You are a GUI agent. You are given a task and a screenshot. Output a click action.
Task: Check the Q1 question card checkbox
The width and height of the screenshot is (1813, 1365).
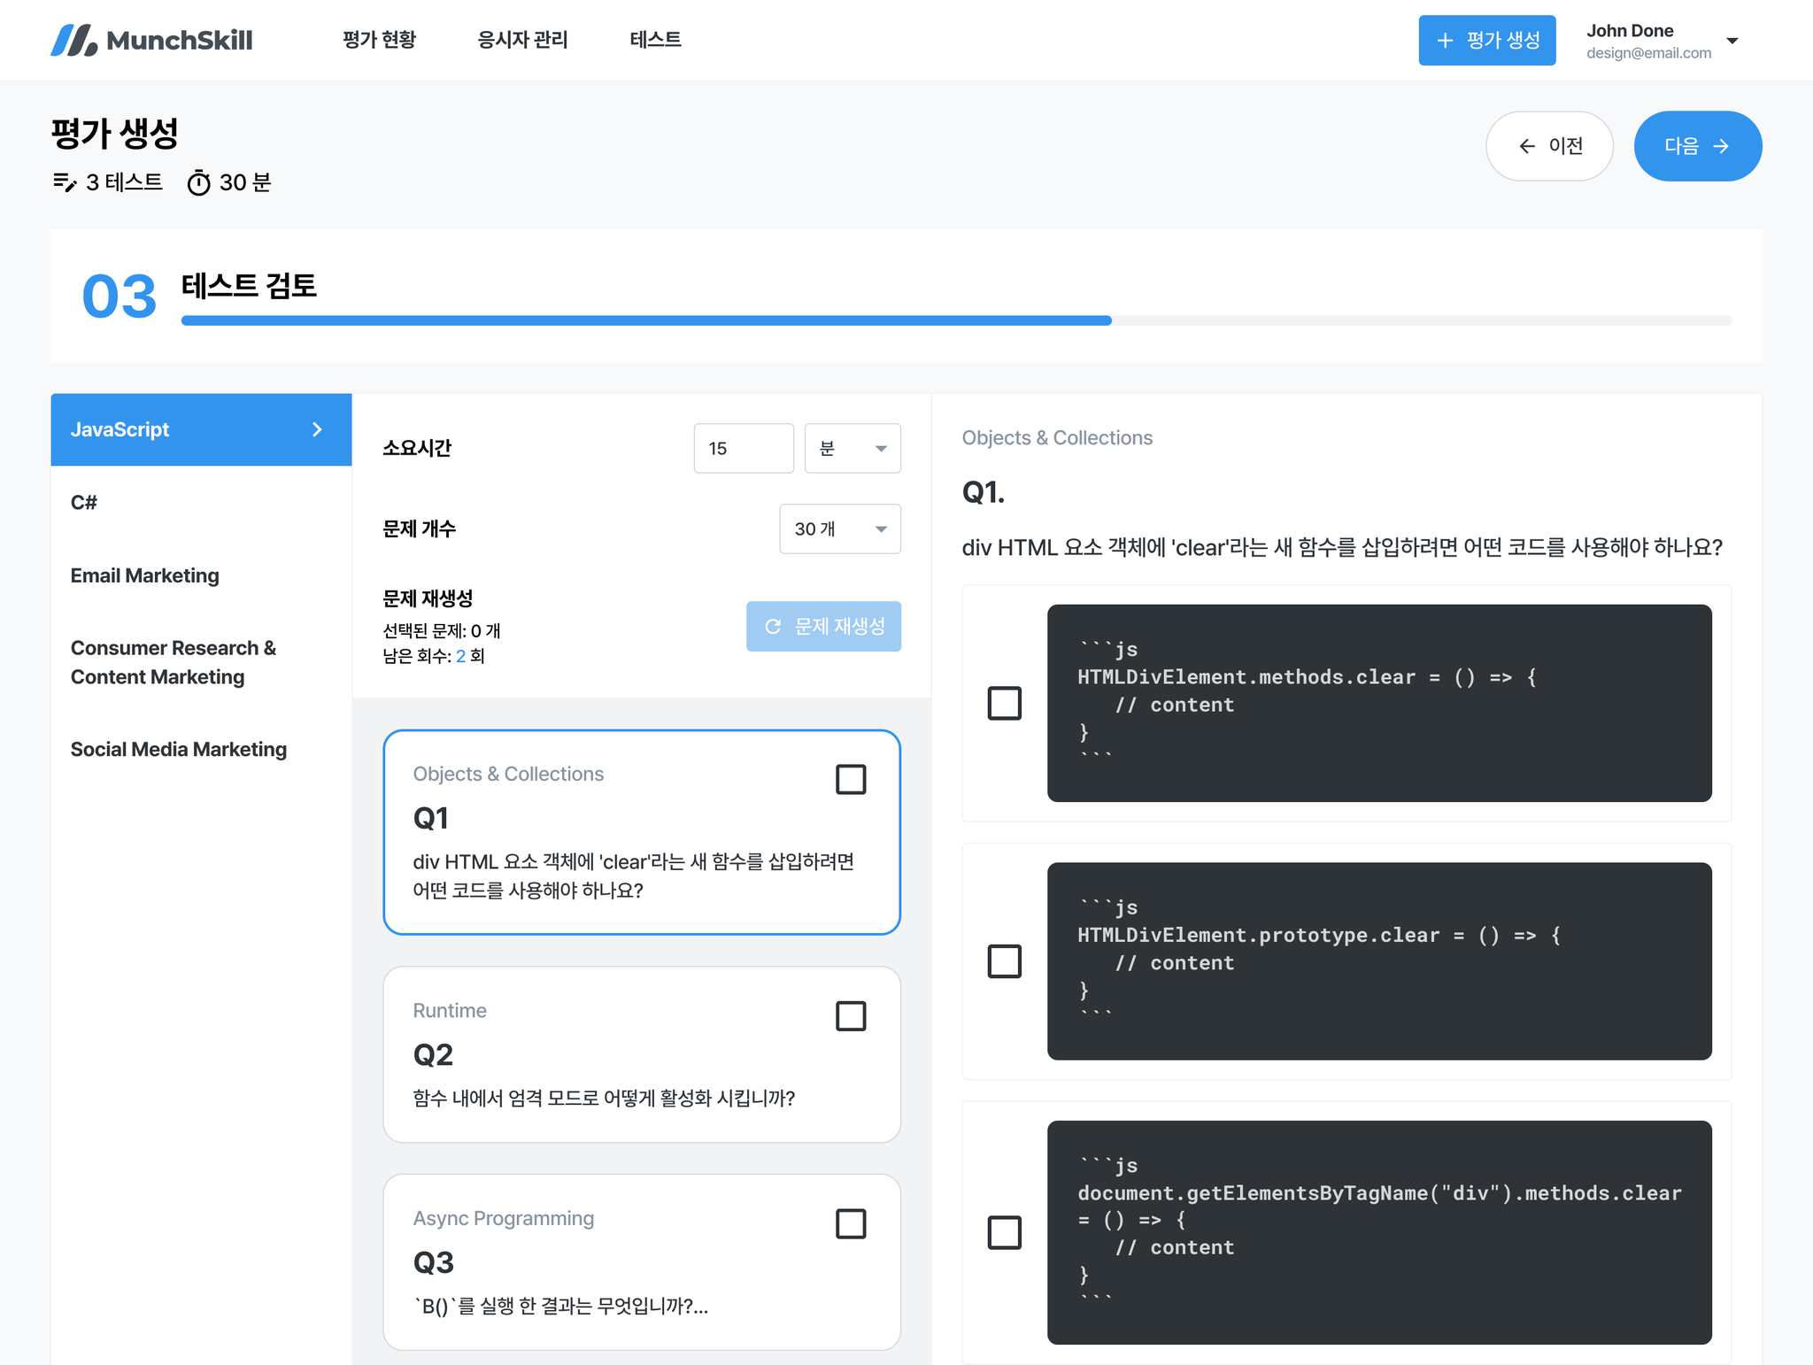click(x=851, y=780)
